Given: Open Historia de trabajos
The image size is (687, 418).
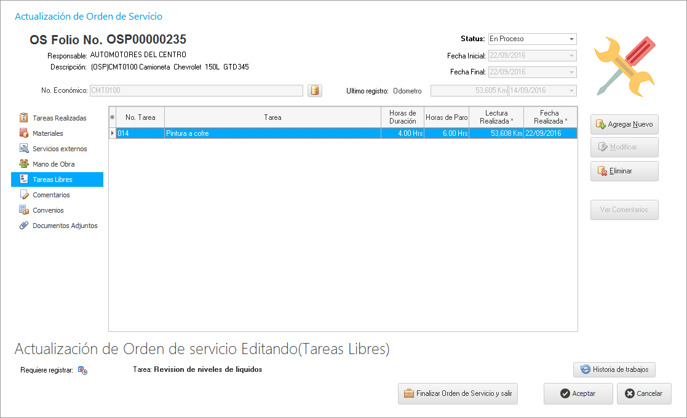Looking at the screenshot, I should [614, 369].
